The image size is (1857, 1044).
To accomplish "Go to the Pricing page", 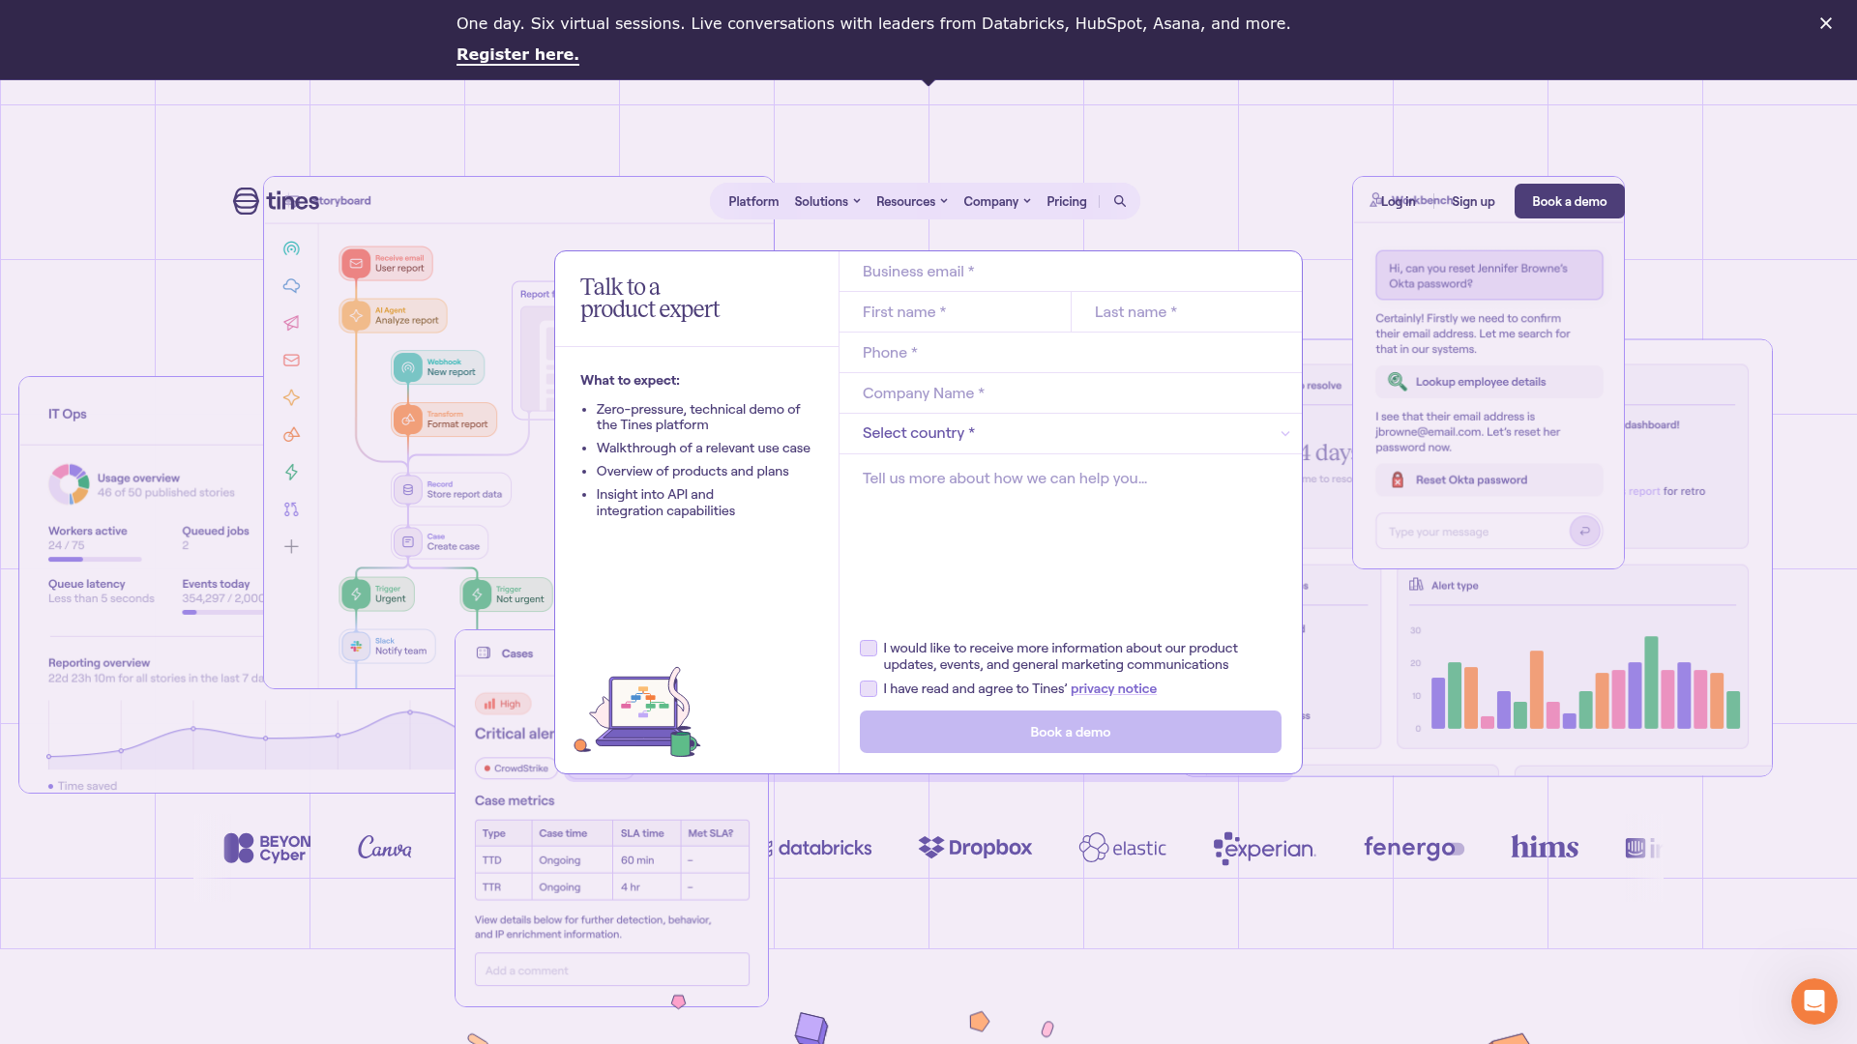I will (1067, 201).
